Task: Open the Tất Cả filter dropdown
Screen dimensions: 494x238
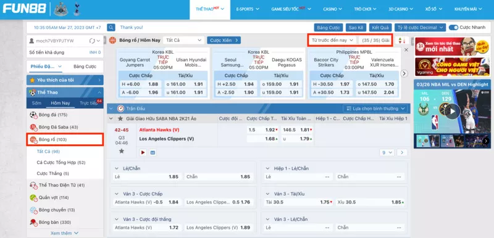Action: tap(183, 40)
